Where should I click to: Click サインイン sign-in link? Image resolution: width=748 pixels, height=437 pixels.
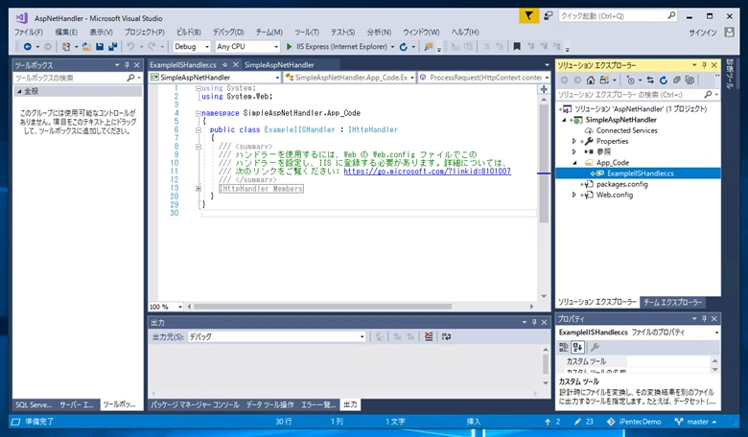pyautogui.click(x=702, y=33)
